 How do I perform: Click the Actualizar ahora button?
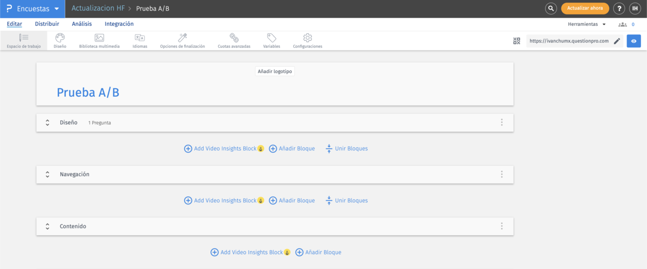click(x=585, y=9)
